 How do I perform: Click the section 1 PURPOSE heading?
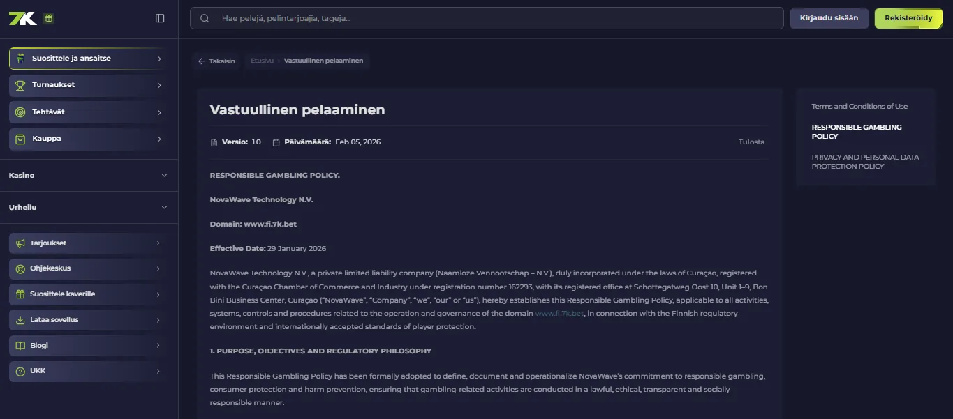pos(320,351)
